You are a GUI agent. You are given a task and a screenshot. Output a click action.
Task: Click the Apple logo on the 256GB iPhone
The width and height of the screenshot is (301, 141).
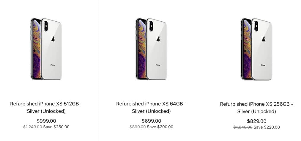(263, 39)
